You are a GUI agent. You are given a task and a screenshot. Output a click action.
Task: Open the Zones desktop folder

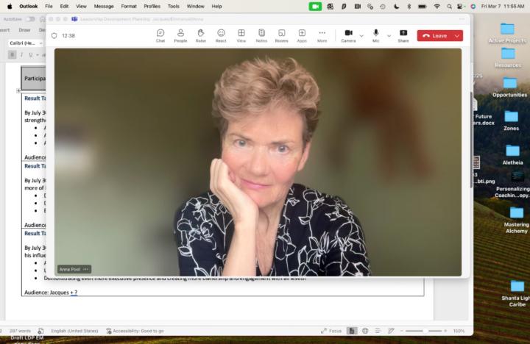click(511, 121)
